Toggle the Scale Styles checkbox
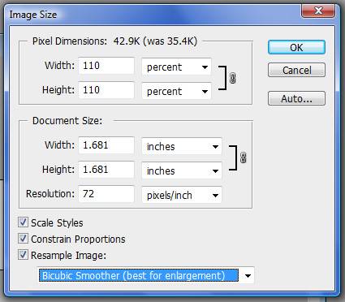Screen dimensions: 345x302 (x=23, y=222)
